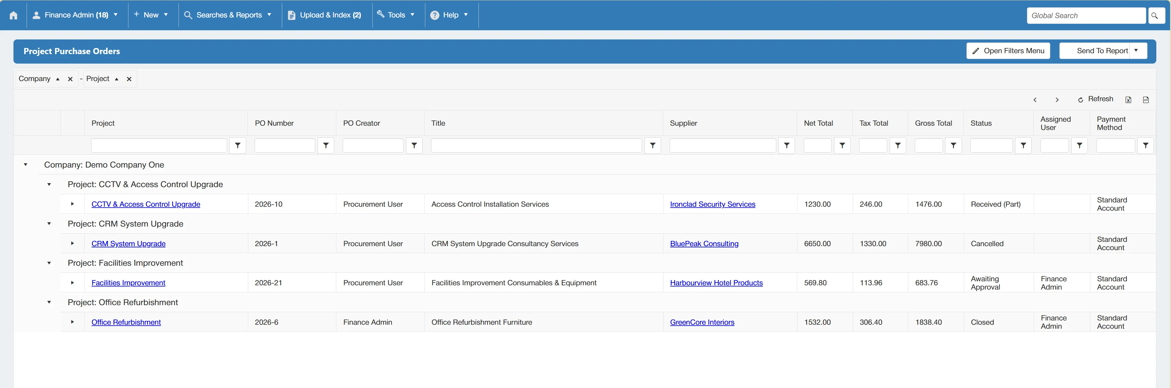
Task: Remove the Project grouping chip
Action: point(129,79)
